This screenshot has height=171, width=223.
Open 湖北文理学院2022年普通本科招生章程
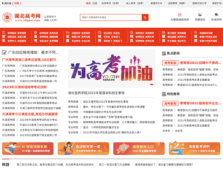[106, 102]
